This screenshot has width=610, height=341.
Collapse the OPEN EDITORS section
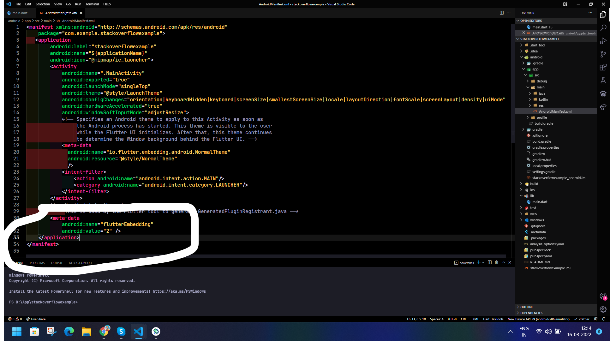(x=556, y=21)
